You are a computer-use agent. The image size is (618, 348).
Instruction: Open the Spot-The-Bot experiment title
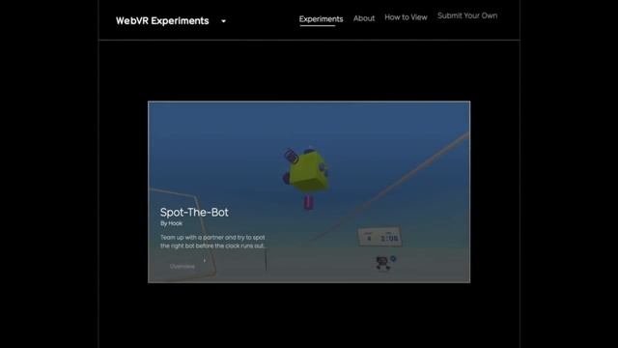click(x=194, y=213)
